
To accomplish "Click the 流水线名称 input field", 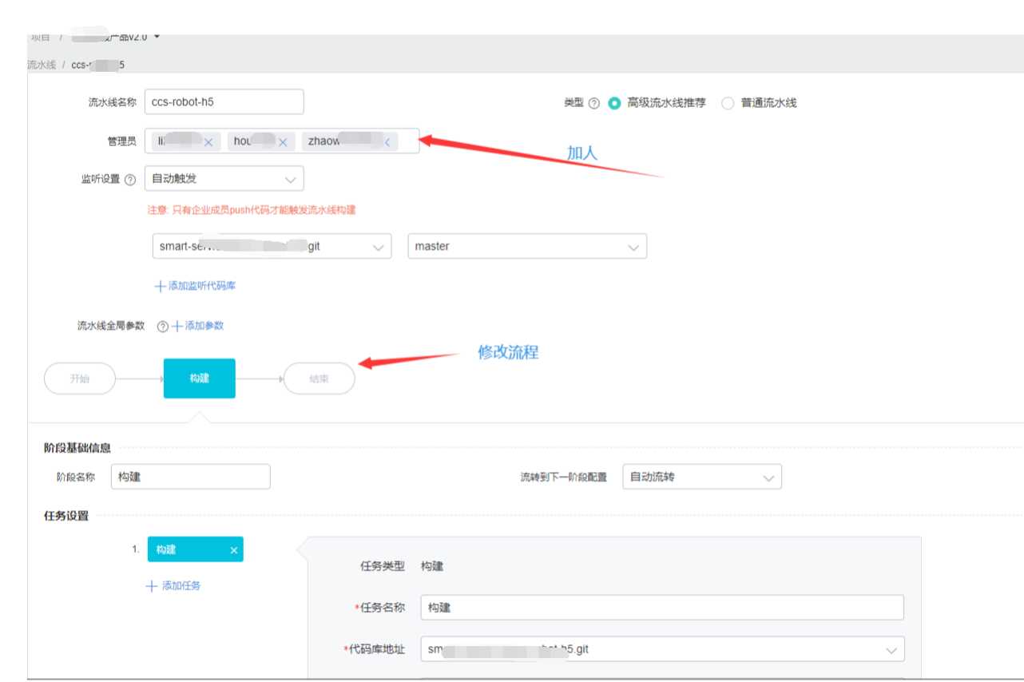I will tap(224, 101).
